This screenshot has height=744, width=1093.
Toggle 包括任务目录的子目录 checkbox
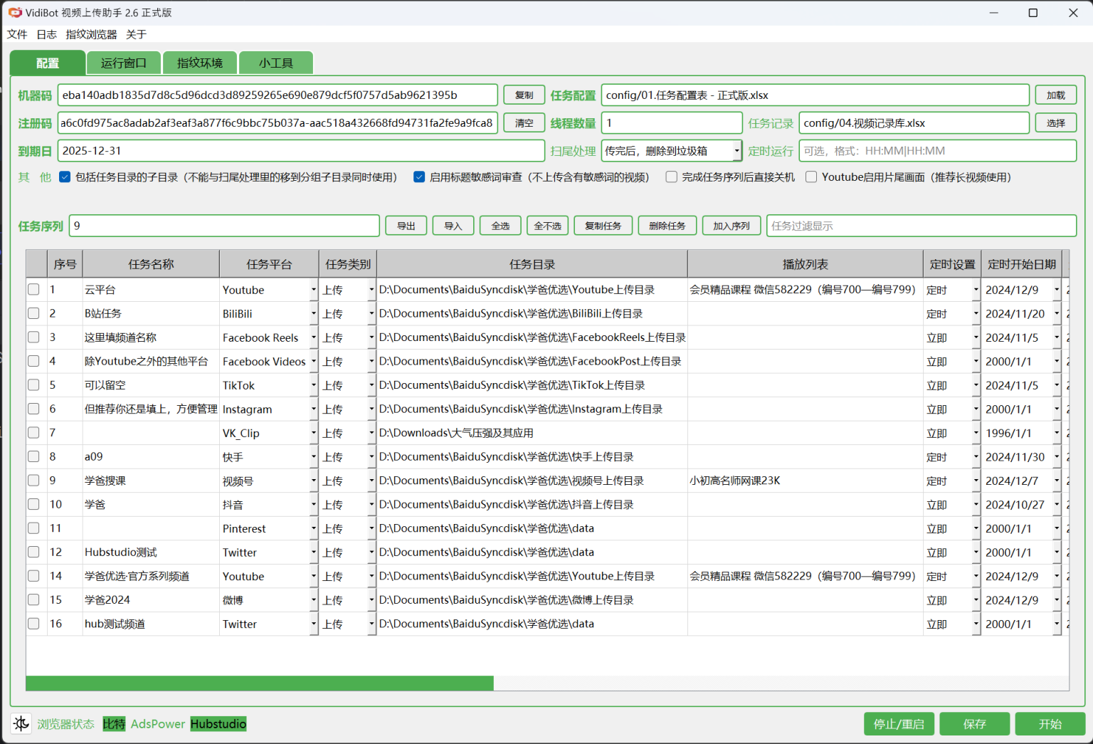[x=65, y=177]
